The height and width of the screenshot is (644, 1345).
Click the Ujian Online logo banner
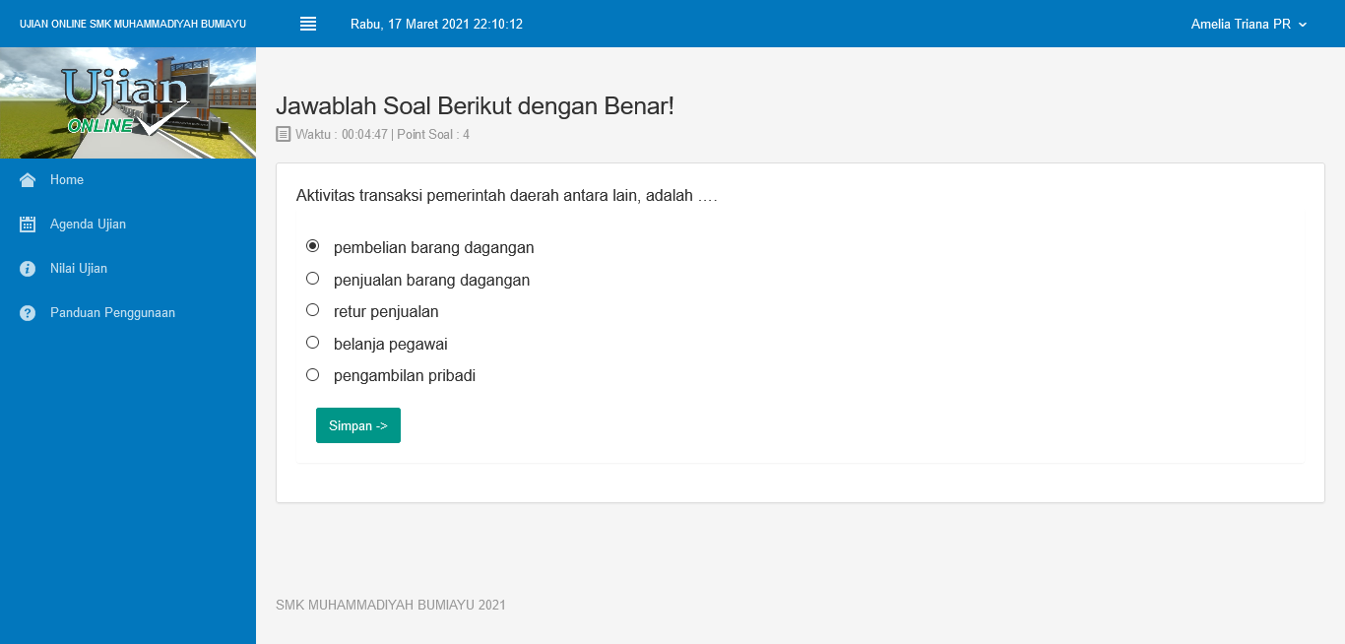[128, 102]
